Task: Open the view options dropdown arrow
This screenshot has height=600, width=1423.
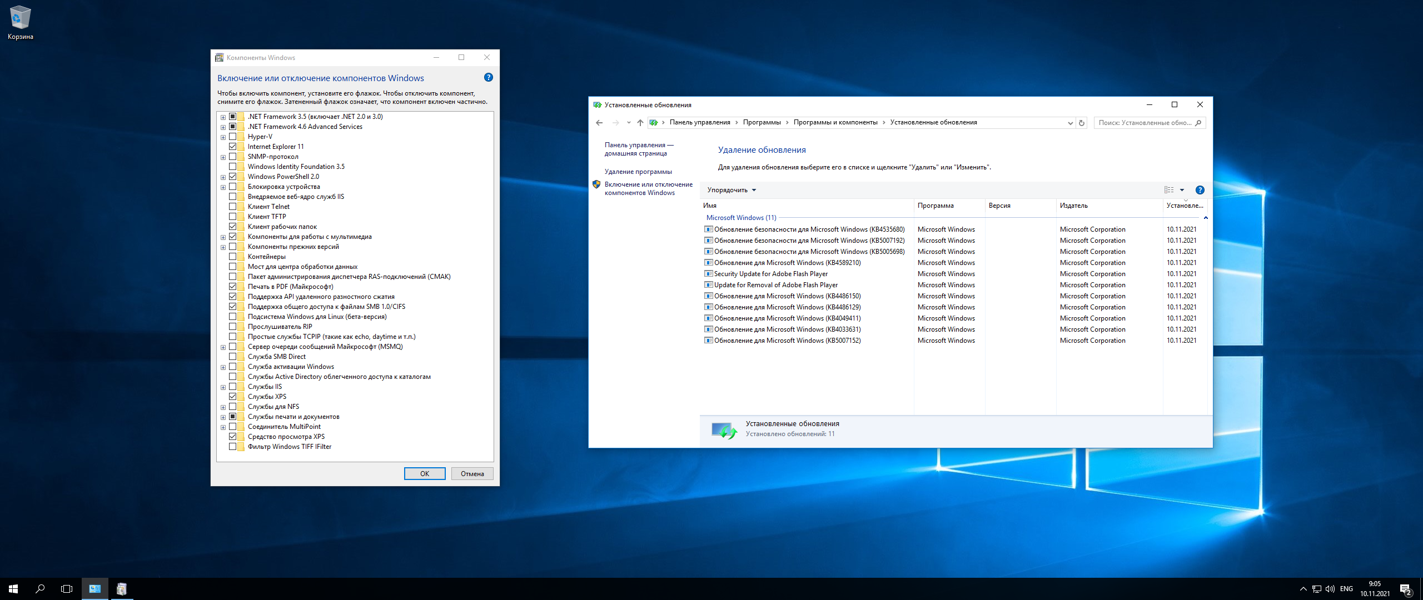Action: coord(1182,190)
